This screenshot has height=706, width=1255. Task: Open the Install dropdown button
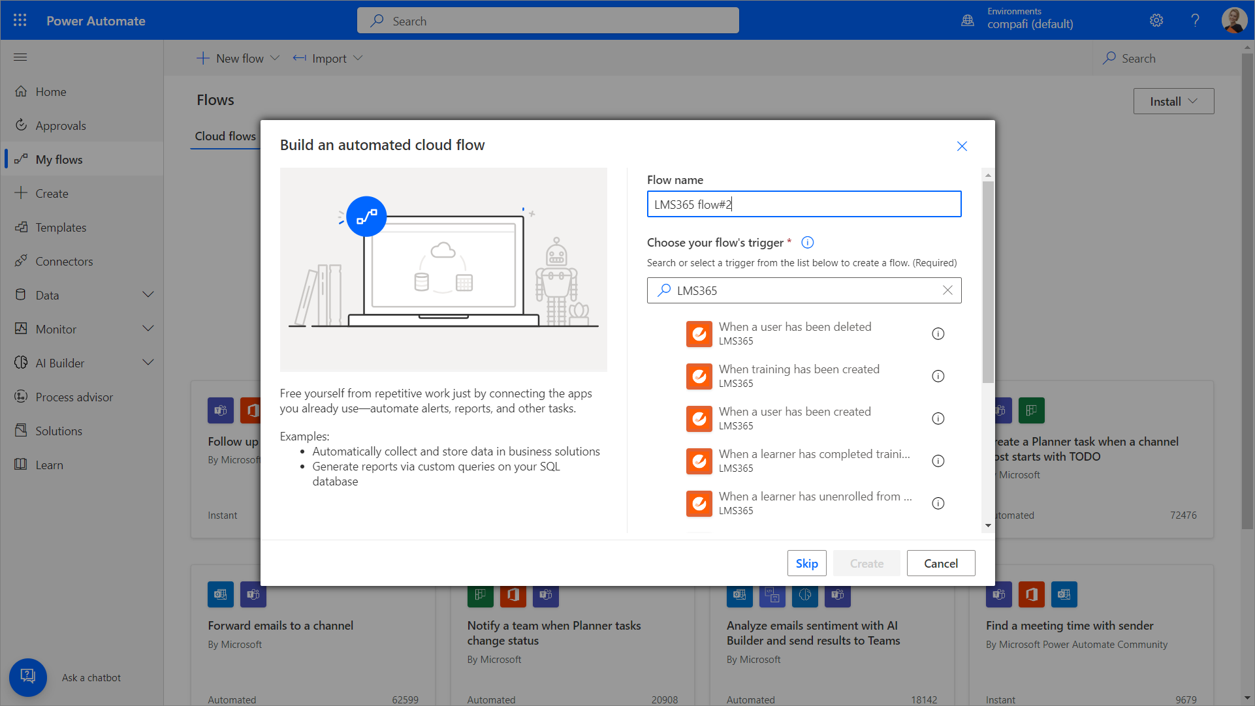click(x=1173, y=101)
